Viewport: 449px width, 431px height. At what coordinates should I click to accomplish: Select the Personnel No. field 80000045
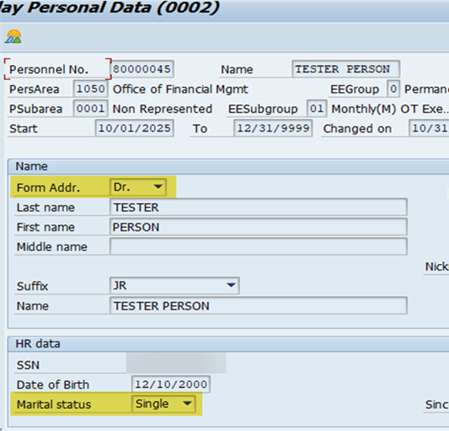pos(142,69)
